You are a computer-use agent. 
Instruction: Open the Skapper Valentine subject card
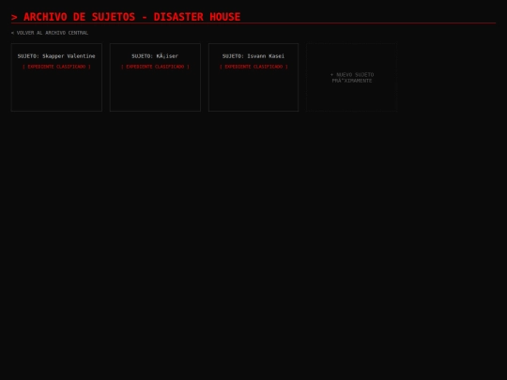pyautogui.click(x=56, y=77)
